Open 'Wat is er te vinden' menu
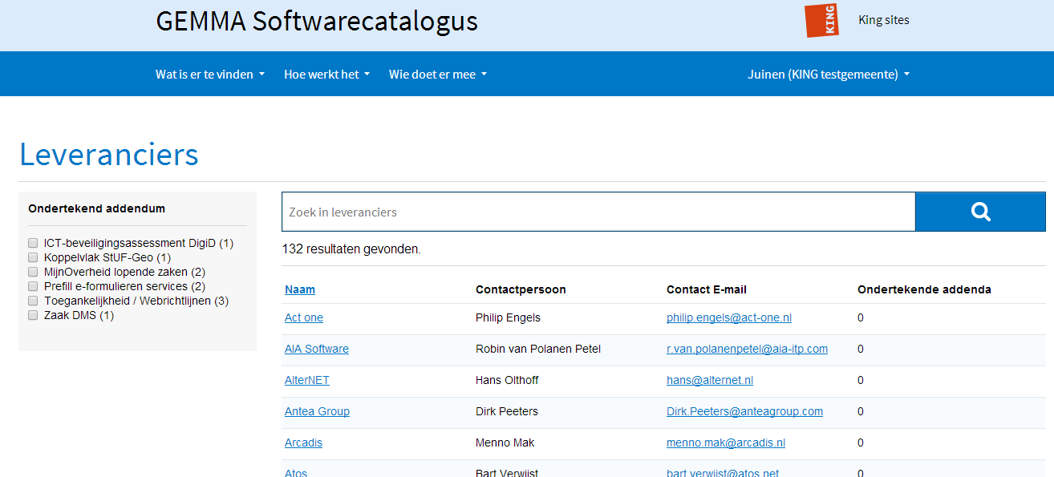The image size is (1054, 477). pyautogui.click(x=210, y=74)
